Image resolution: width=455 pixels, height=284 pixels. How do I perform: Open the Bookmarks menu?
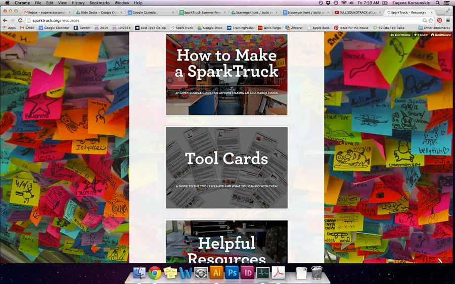tap(100, 3)
